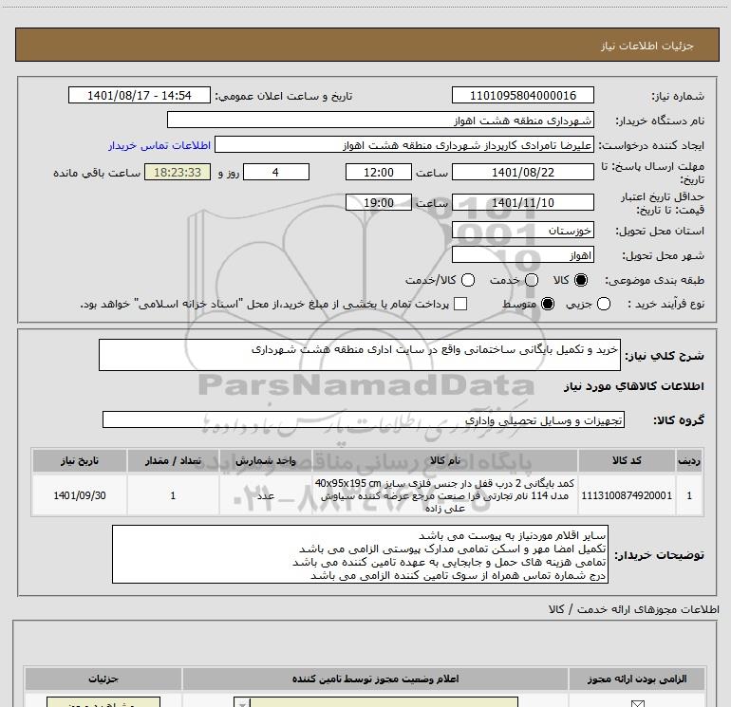
Task: Click the unit cell عدد
Action: click(x=265, y=495)
